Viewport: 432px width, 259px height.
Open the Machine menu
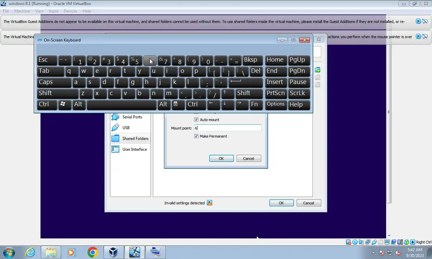pyautogui.click(x=22, y=11)
